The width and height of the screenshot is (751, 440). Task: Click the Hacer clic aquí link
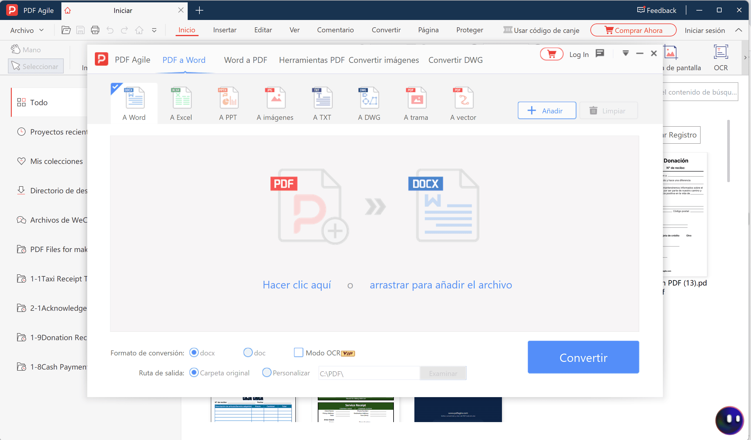tap(297, 285)
